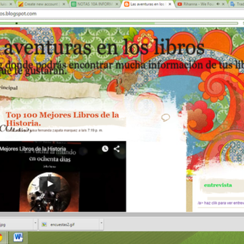The height and width of the screenshot is (244, 244).
Task: Close the Rihanna YouTube tab
Action: pos(223,4)
